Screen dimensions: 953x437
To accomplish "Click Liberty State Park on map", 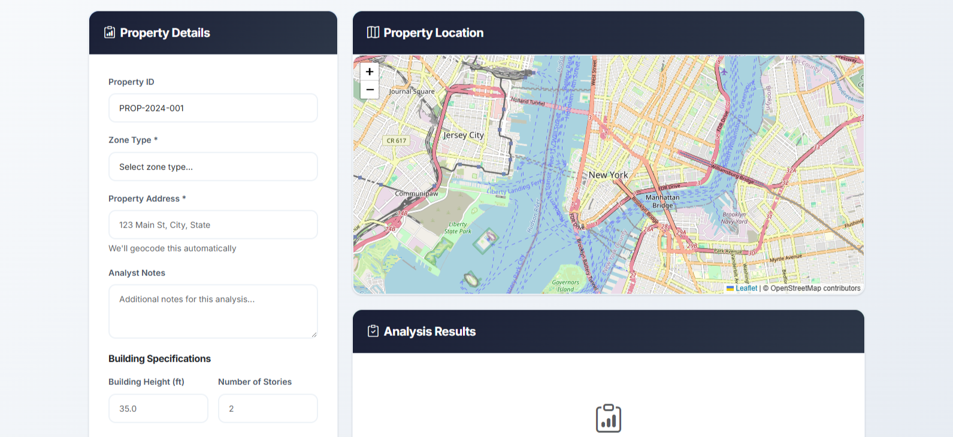I will 458,227.
